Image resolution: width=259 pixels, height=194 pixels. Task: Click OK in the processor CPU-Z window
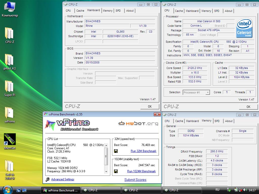pyautogui.click(x=248, y=107)
